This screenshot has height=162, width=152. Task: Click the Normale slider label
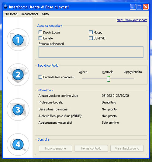click(x=108, y=72)
